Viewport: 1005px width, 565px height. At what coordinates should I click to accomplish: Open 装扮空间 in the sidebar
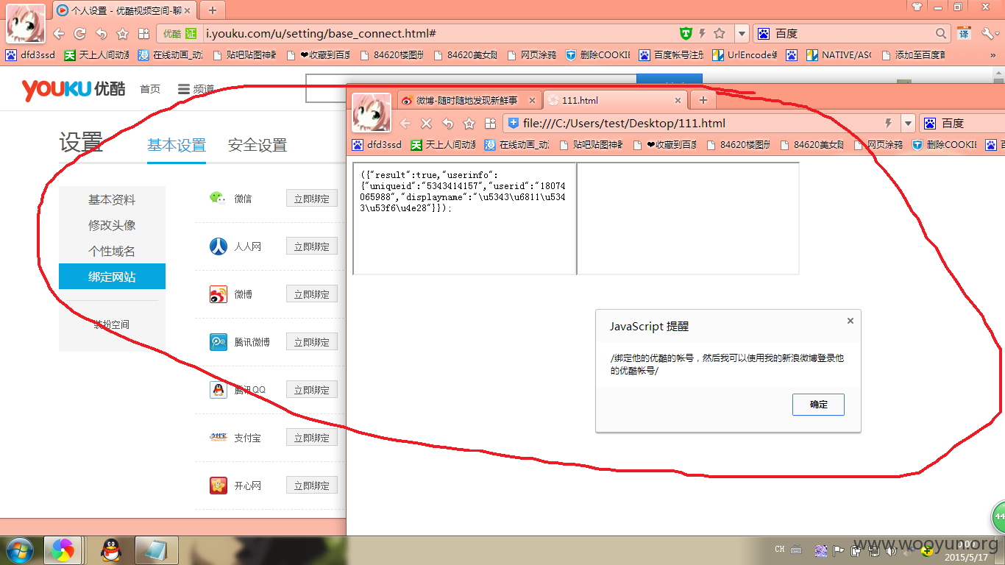pyautogui.click(x=112, y=324)
